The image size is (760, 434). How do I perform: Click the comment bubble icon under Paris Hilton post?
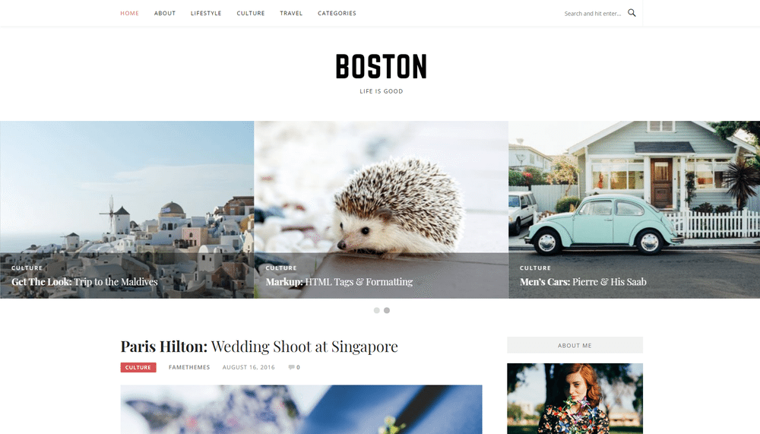pos(291,367)
